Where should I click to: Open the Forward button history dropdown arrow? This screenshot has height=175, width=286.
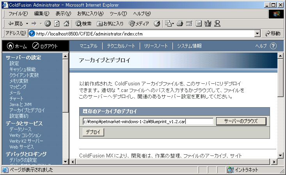pyautogui.click(x=41, y=23)
